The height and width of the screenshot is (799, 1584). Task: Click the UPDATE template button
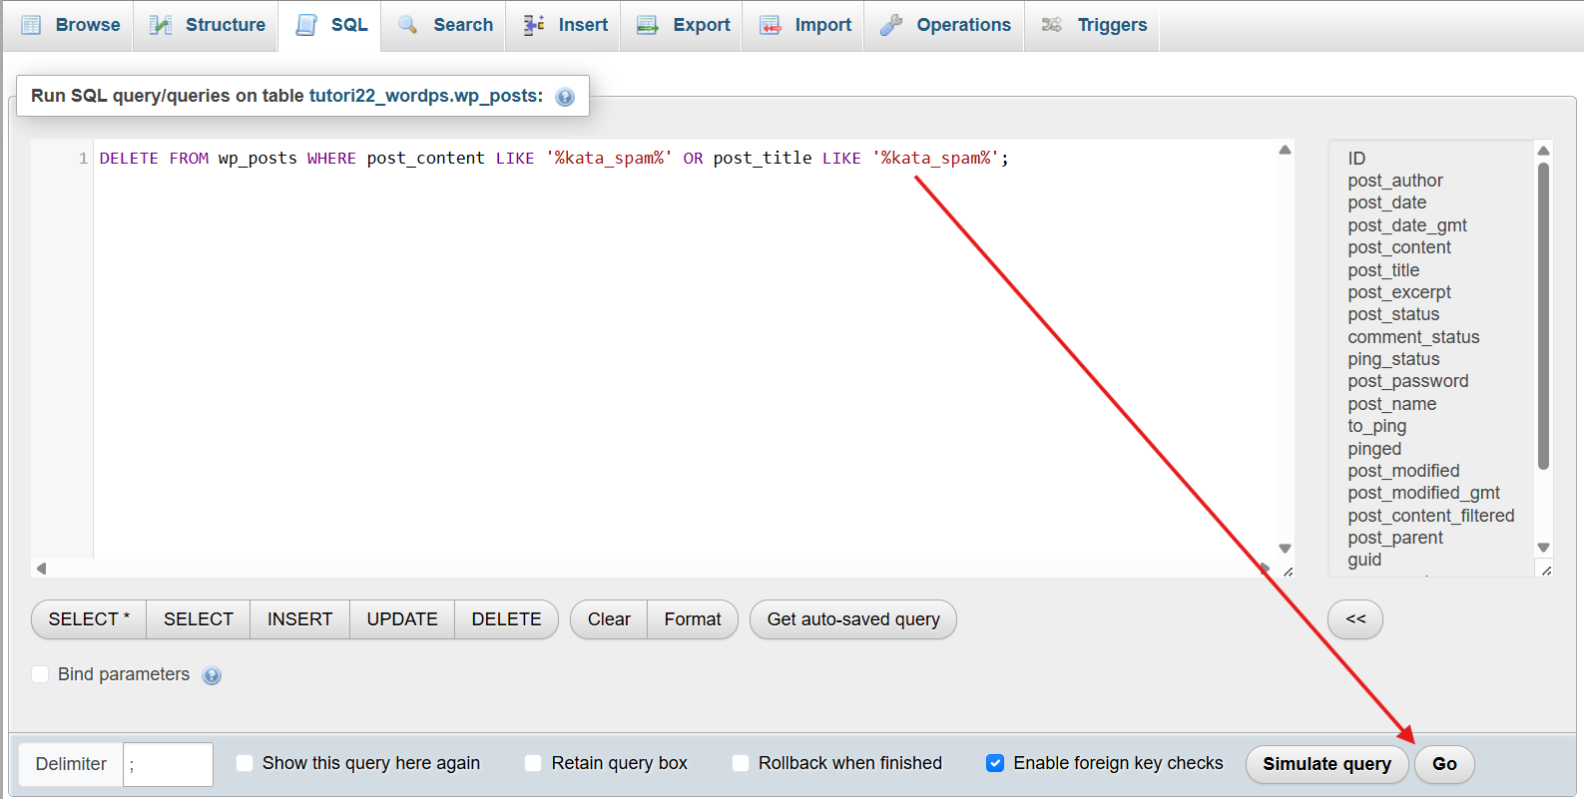[402, 619]
